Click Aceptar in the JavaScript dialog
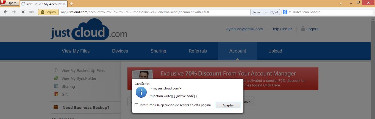Image resolution: width=375 pixels, height=119 pixels. 228,105
